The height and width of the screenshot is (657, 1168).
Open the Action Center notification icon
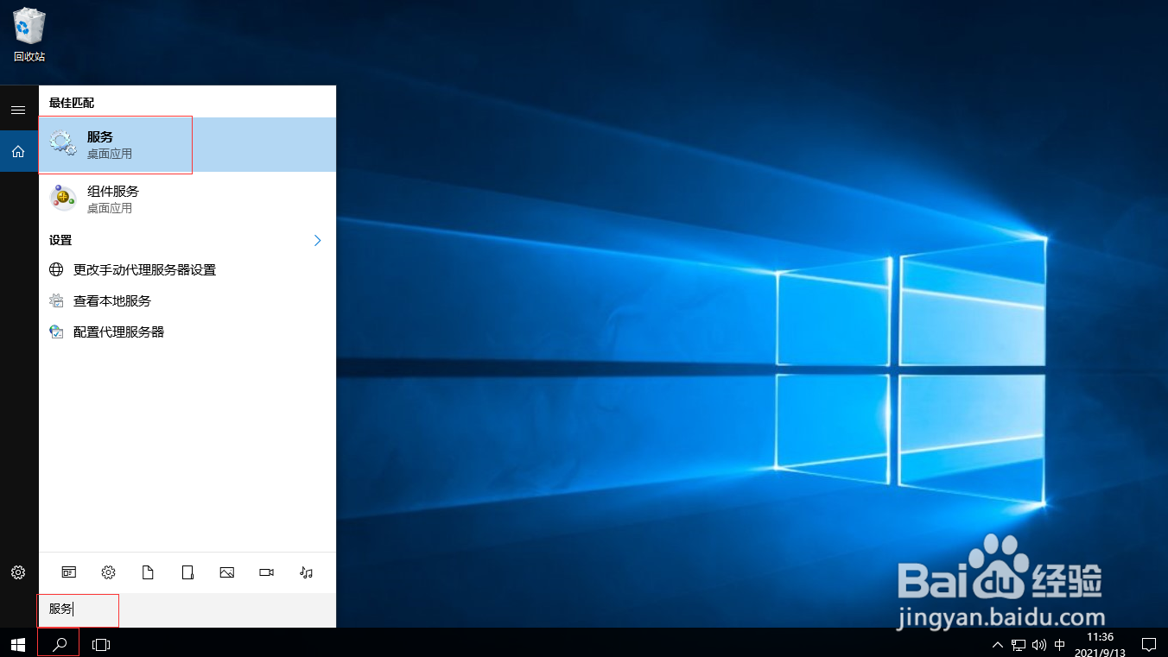1149,644
